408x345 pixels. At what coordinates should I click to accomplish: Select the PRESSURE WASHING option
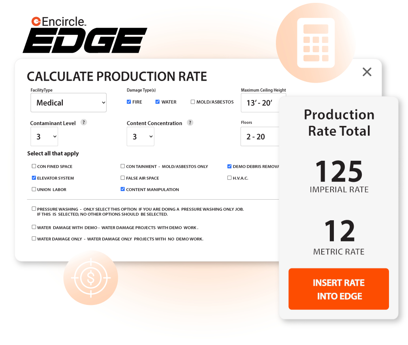click(34, 209)
